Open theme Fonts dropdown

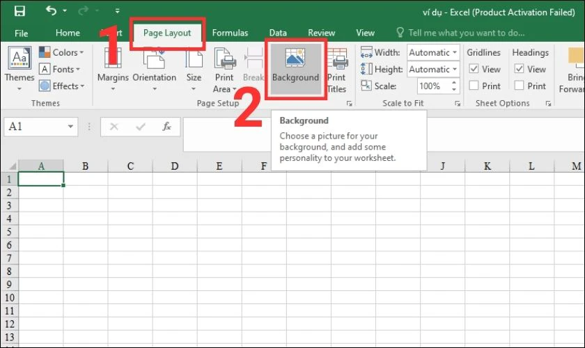(x=60, y=69)
